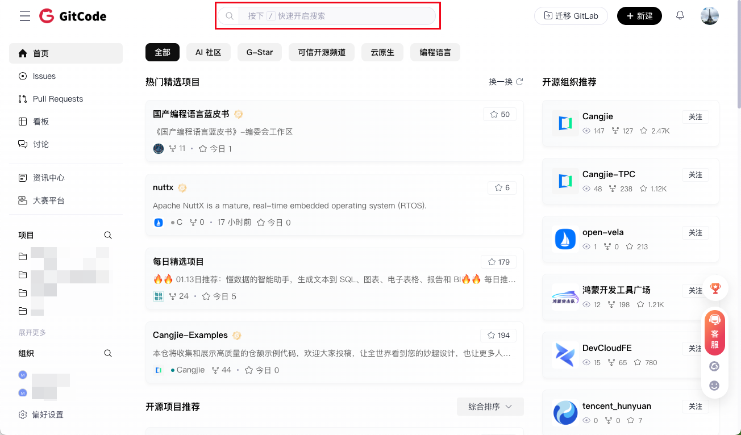Click the 换一换 refresh icon
The width and height of the screenshot is (741, 435).
519,82
